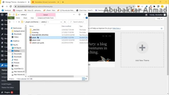The height and width of the screenshot is (95, 169).
Task: Switch Explorer to details view layout
Action: pos(83,79)
